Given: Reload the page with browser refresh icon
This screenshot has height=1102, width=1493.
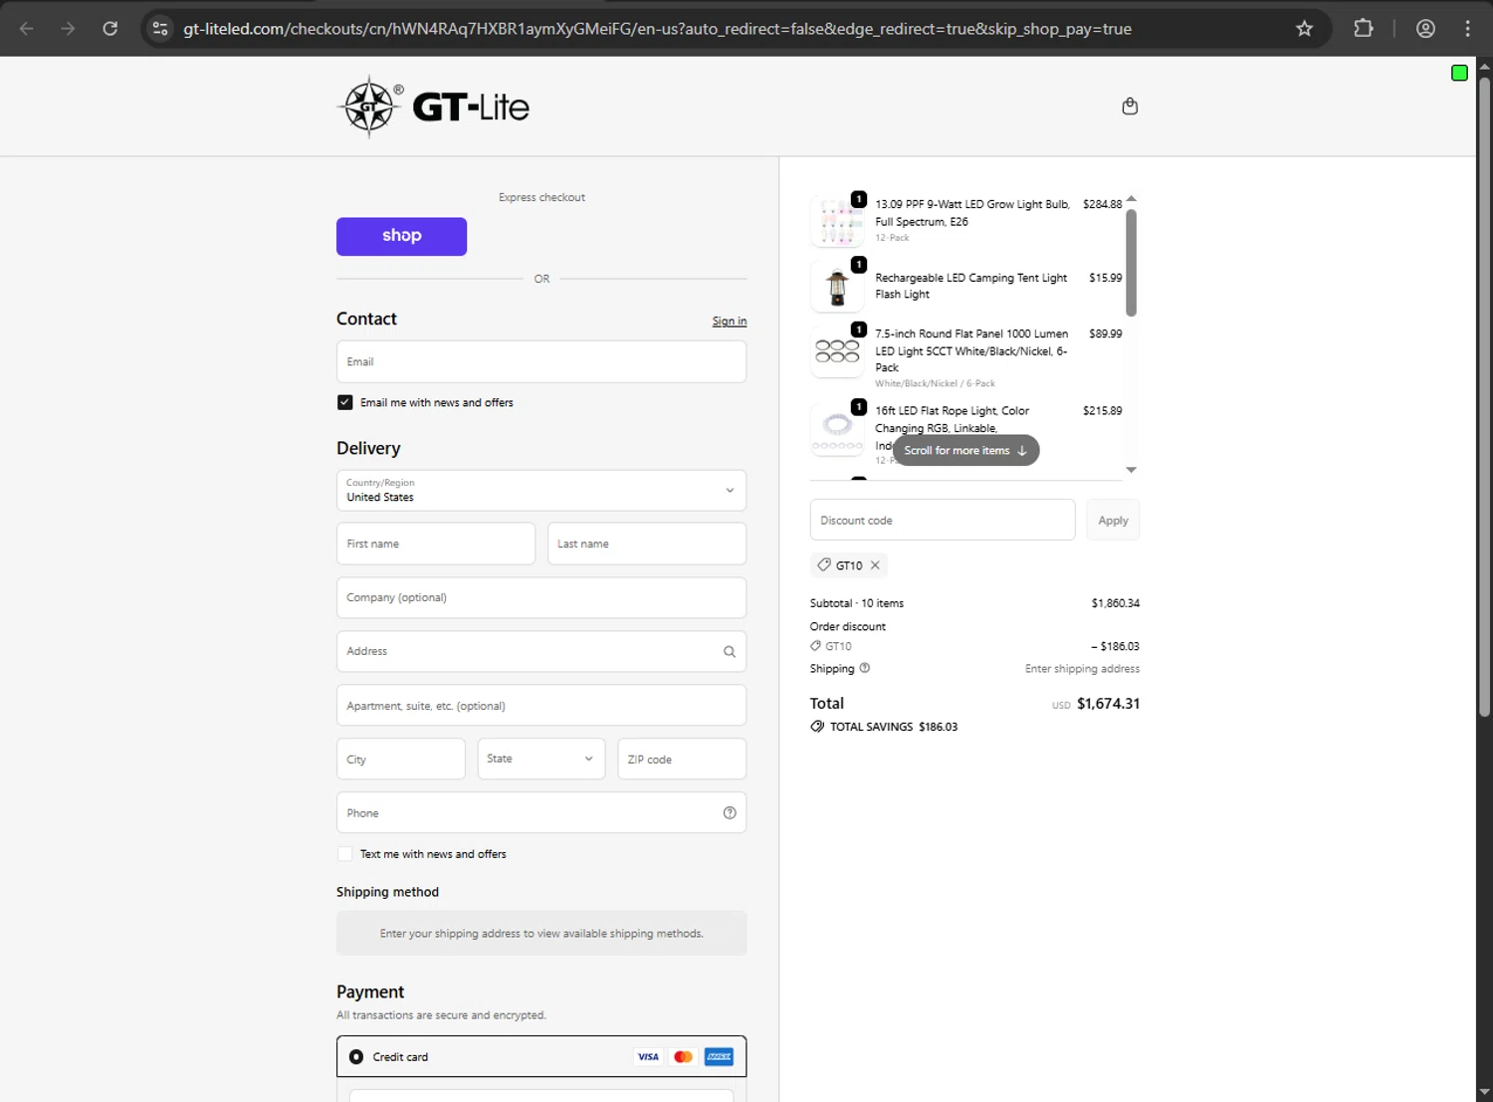Looking at the screenshot, I should point(110,29).
